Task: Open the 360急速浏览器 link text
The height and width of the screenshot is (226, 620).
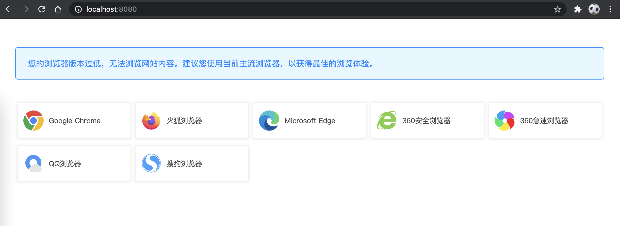Action: click(544, 121)
